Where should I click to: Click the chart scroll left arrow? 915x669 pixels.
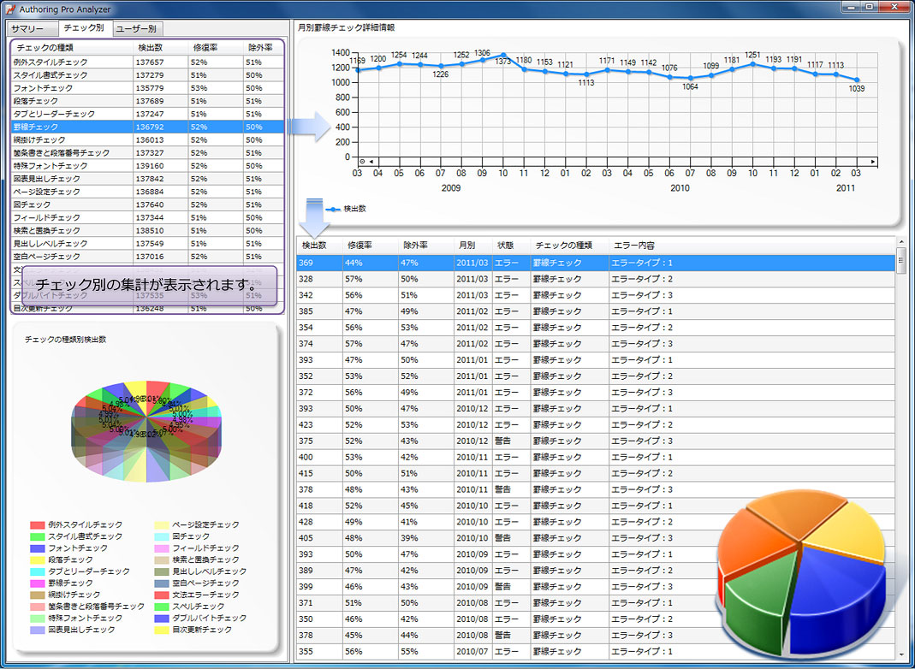372,161
